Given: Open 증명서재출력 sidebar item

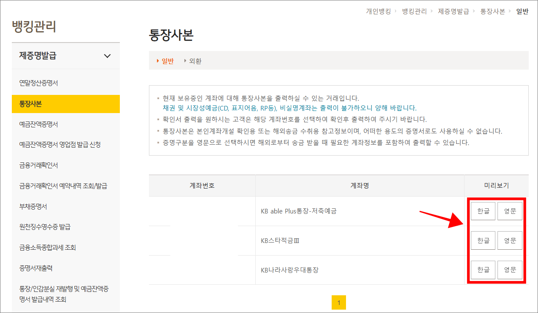Looking at the screenshot, I should pyautogui.click(x=36, y=268).
